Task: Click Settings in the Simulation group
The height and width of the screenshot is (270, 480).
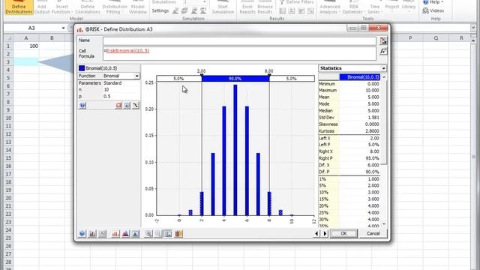Action: [160, 10]
